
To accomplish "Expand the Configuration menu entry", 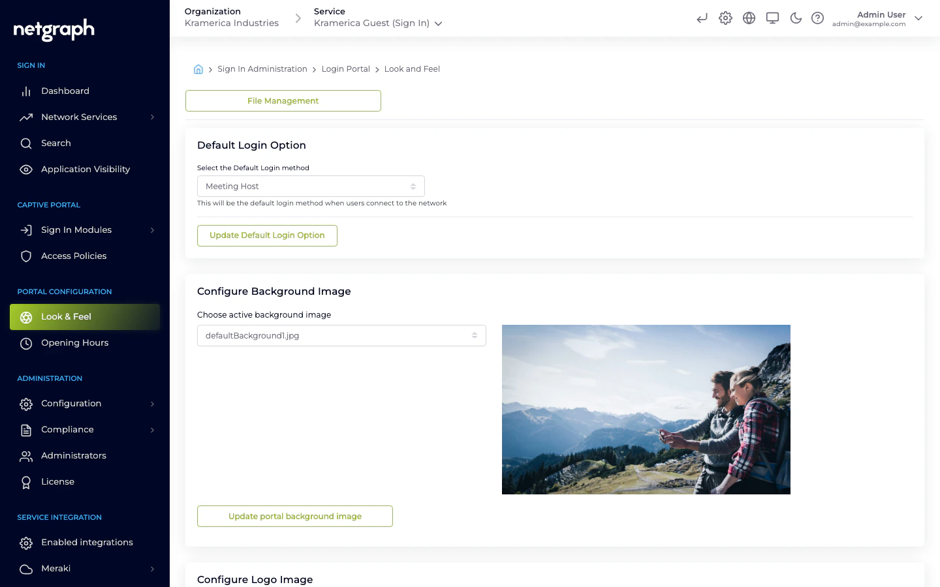I will point(71,404).
